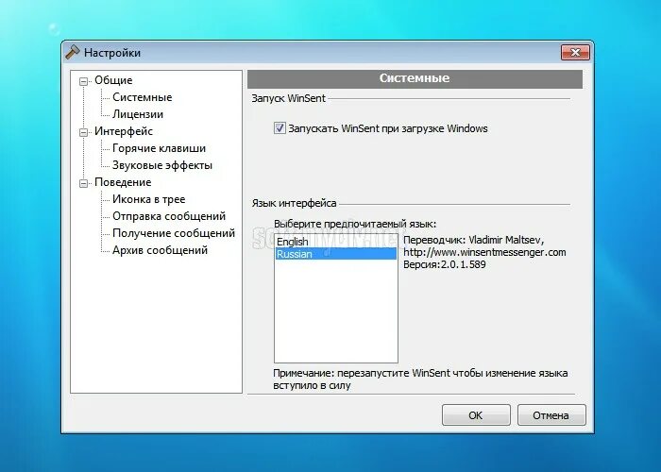Select Общие in the settings tree
This screenshot has width=661, height=472.
tap(113, 80)
